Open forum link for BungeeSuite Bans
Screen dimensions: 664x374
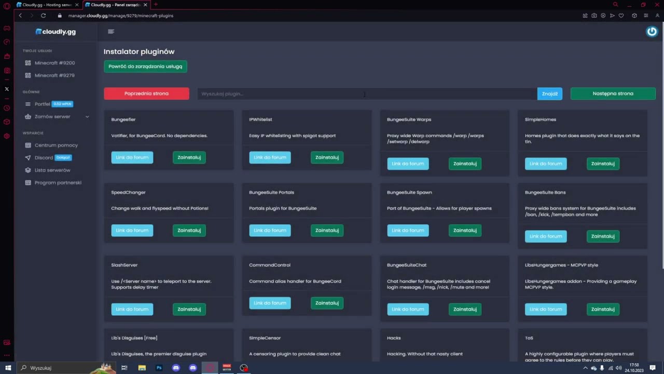(546, 236)
